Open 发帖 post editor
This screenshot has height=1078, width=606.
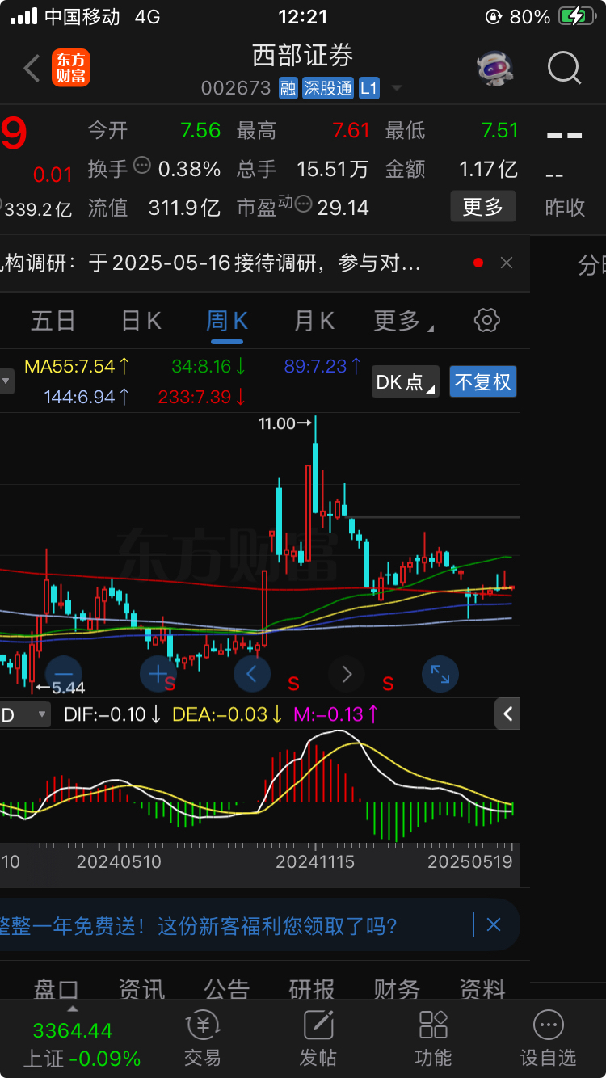(x=318, y=1040)
